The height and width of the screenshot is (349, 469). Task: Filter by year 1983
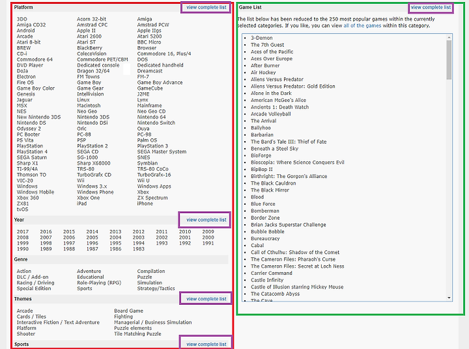(x=139, y=249)
